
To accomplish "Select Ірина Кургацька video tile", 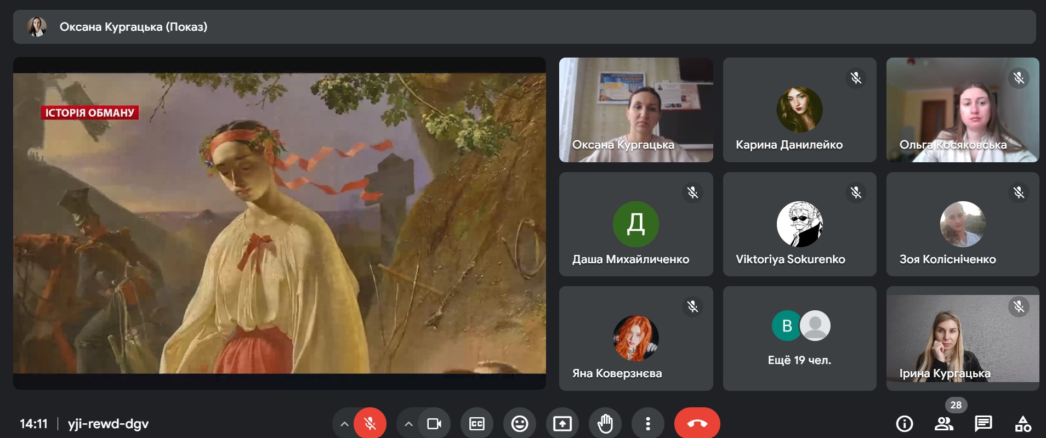I will pyautogui.click(x=963, y=338).
